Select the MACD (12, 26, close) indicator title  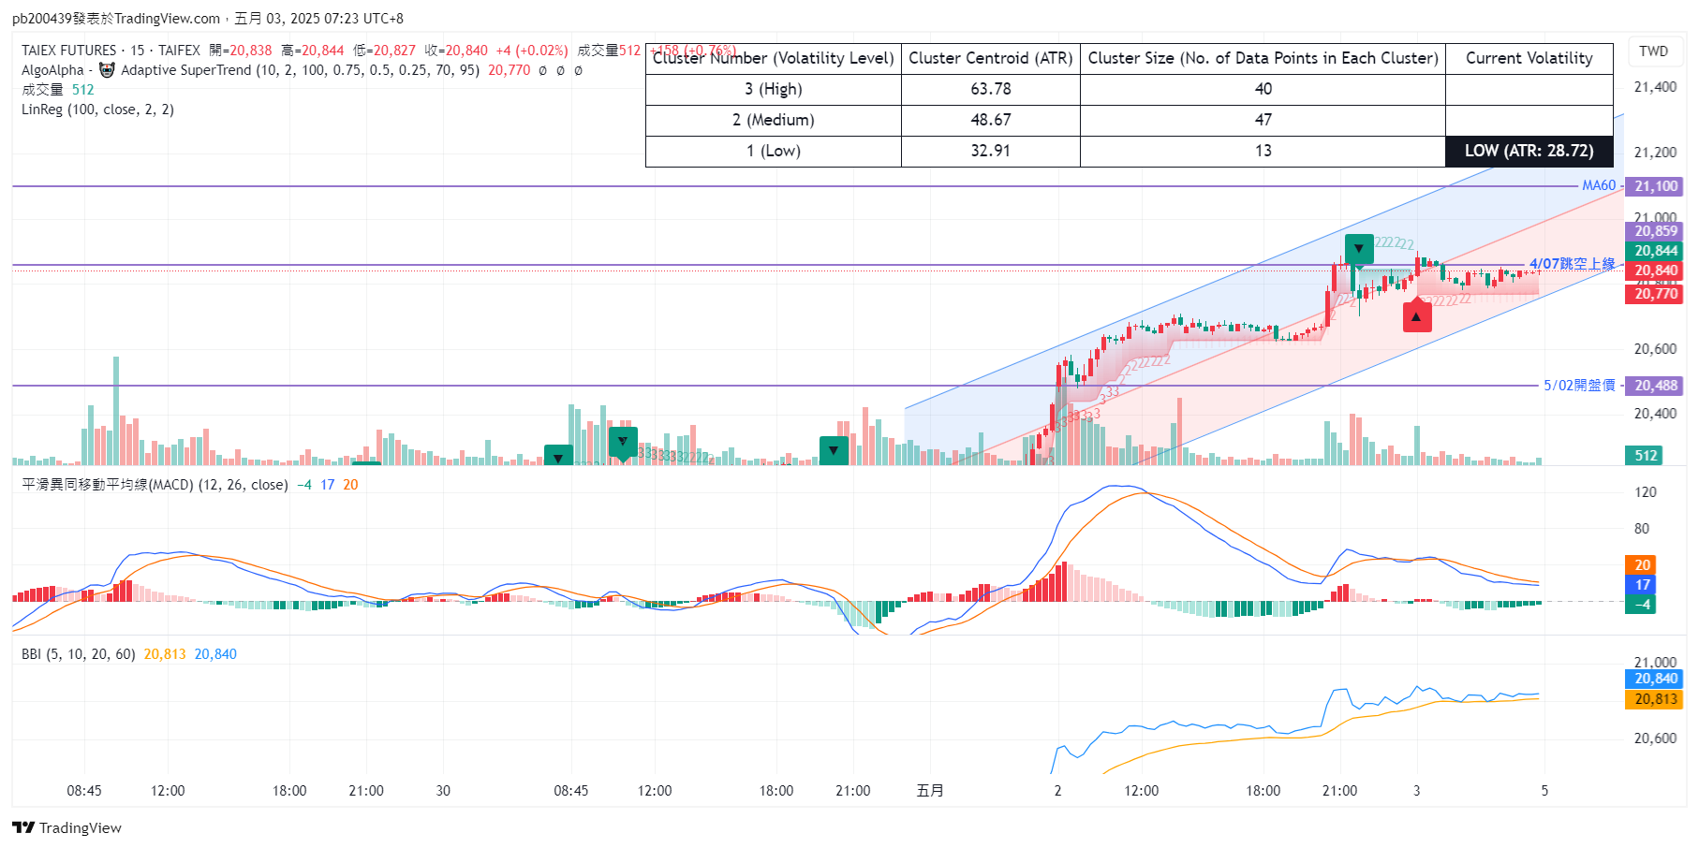155,485
